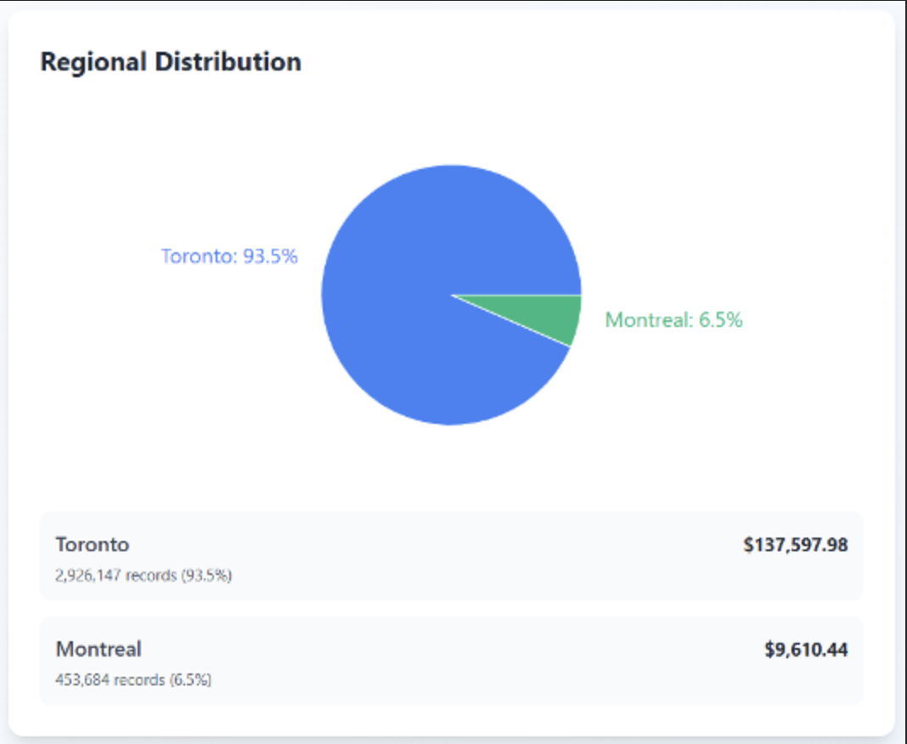The height and width of the screenshot is (744, 907).
Task: Select the "453,684 records" count text
Action: click(x=110, y=680)
